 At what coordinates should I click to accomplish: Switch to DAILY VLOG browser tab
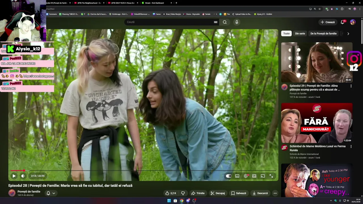pos(123,3)
